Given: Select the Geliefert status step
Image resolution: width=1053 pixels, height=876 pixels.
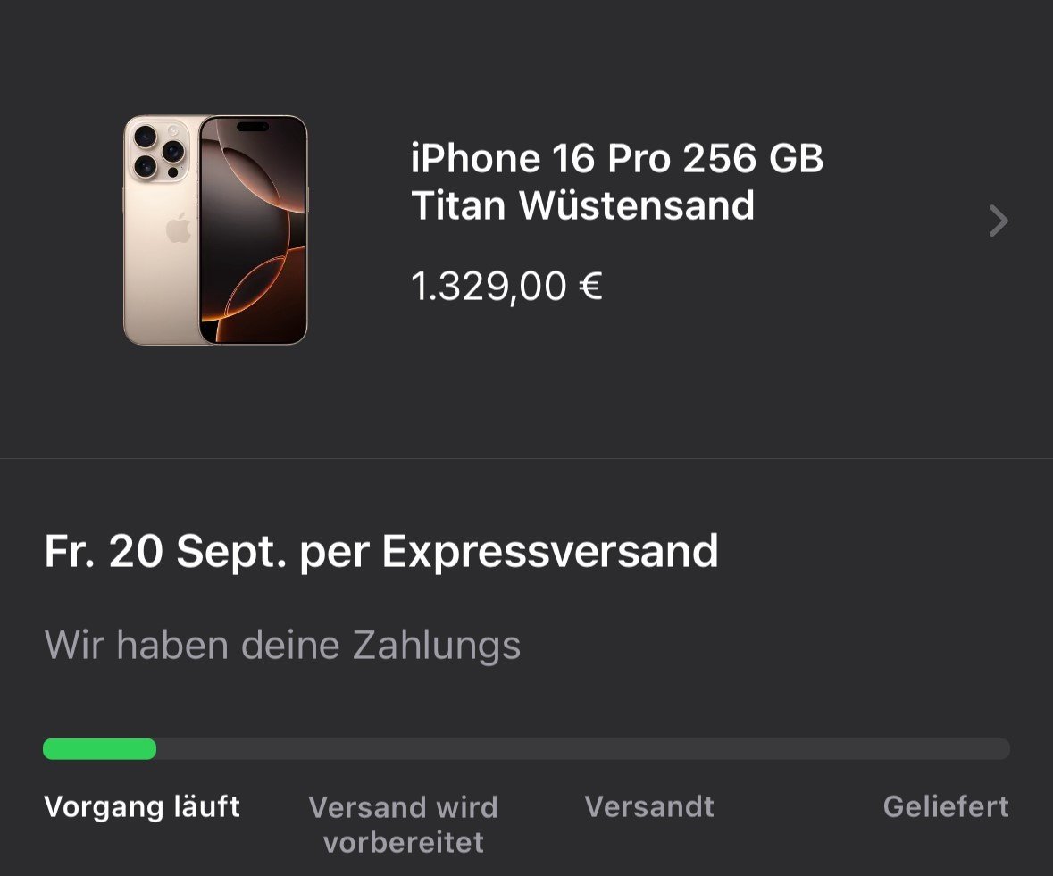Looking at the screenshot, I should (x=946, y=806).
